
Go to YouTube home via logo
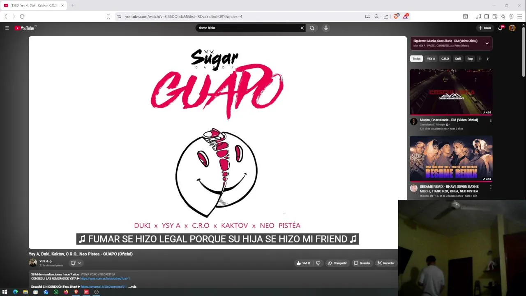[25, 28]
